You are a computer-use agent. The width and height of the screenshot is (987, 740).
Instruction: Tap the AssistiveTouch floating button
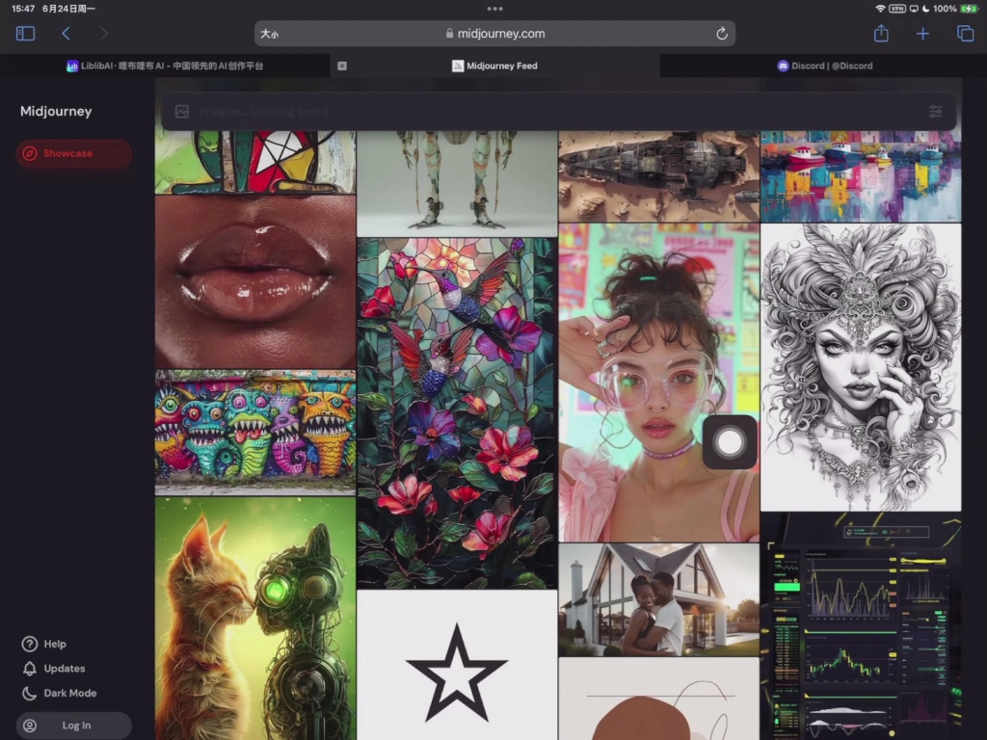[x=730, y=441]
